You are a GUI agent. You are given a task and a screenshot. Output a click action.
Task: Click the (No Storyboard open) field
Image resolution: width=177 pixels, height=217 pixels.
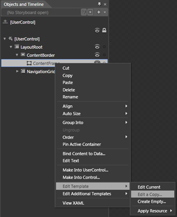pyautogui.click(x=41, y=13)
